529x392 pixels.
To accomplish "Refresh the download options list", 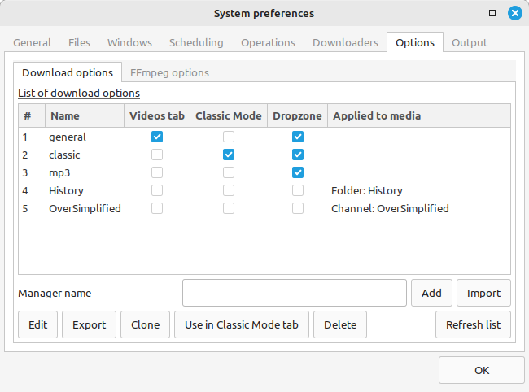I will coord(473,324).
